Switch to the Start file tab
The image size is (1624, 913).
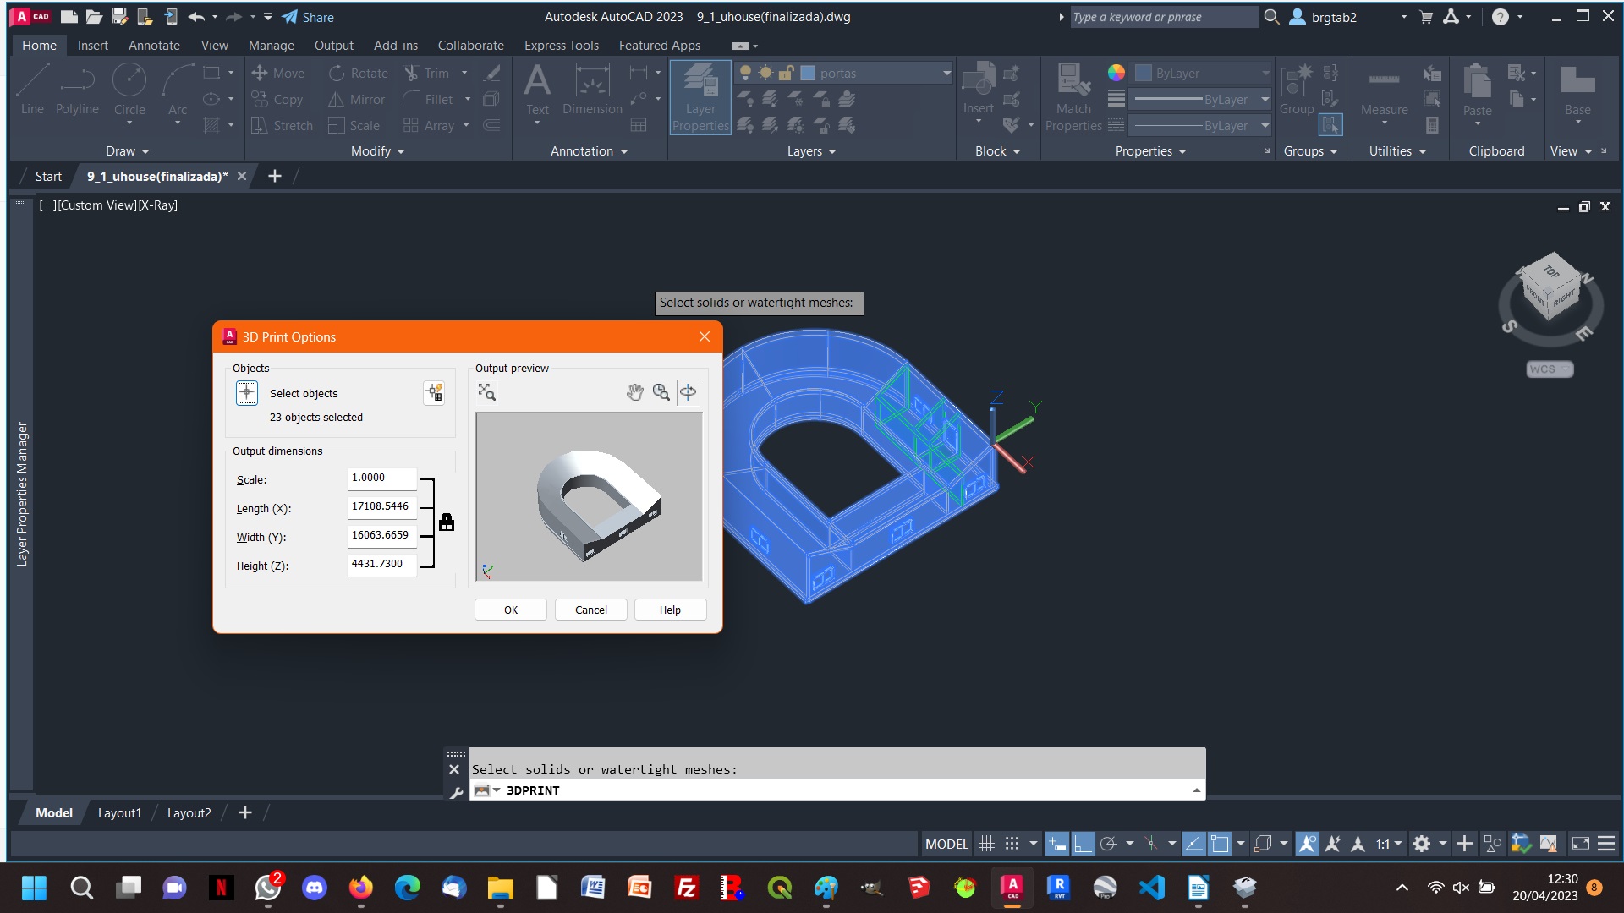click(48, 176)
